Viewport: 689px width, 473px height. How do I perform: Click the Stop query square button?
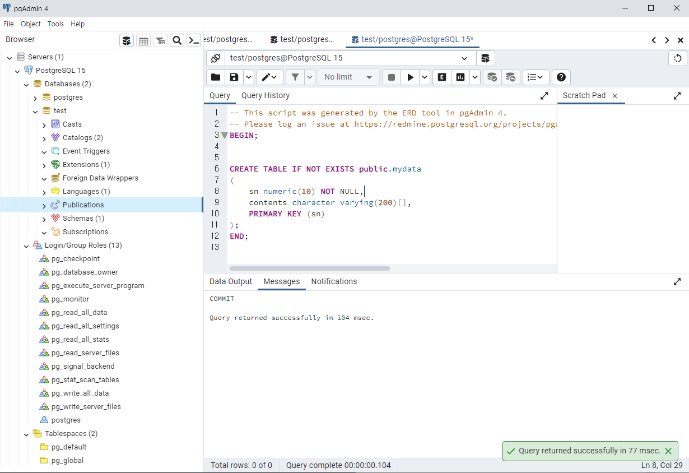[392, 77]
